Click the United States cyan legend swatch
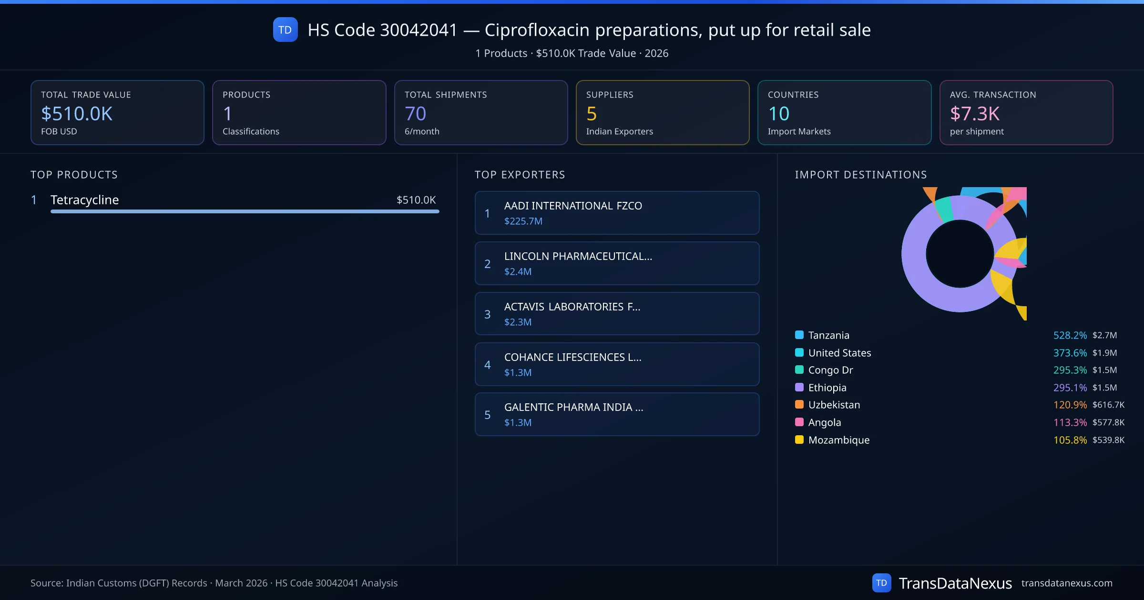1144x600 pixels. pos(799,352)
